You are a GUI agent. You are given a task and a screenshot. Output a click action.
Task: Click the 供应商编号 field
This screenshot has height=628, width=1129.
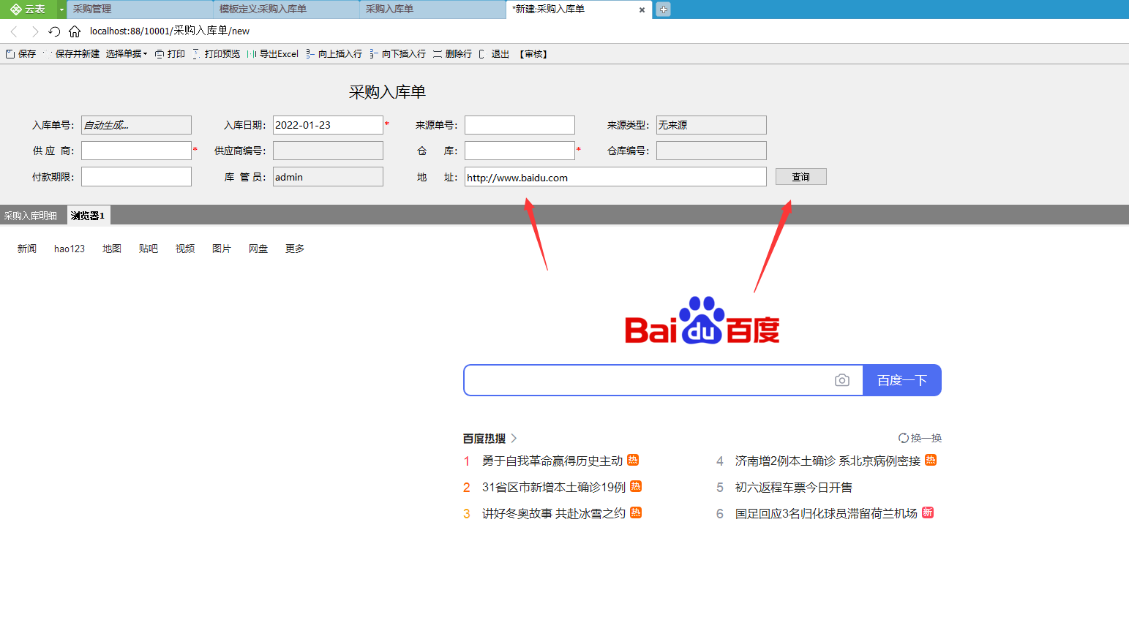point(328,151)
